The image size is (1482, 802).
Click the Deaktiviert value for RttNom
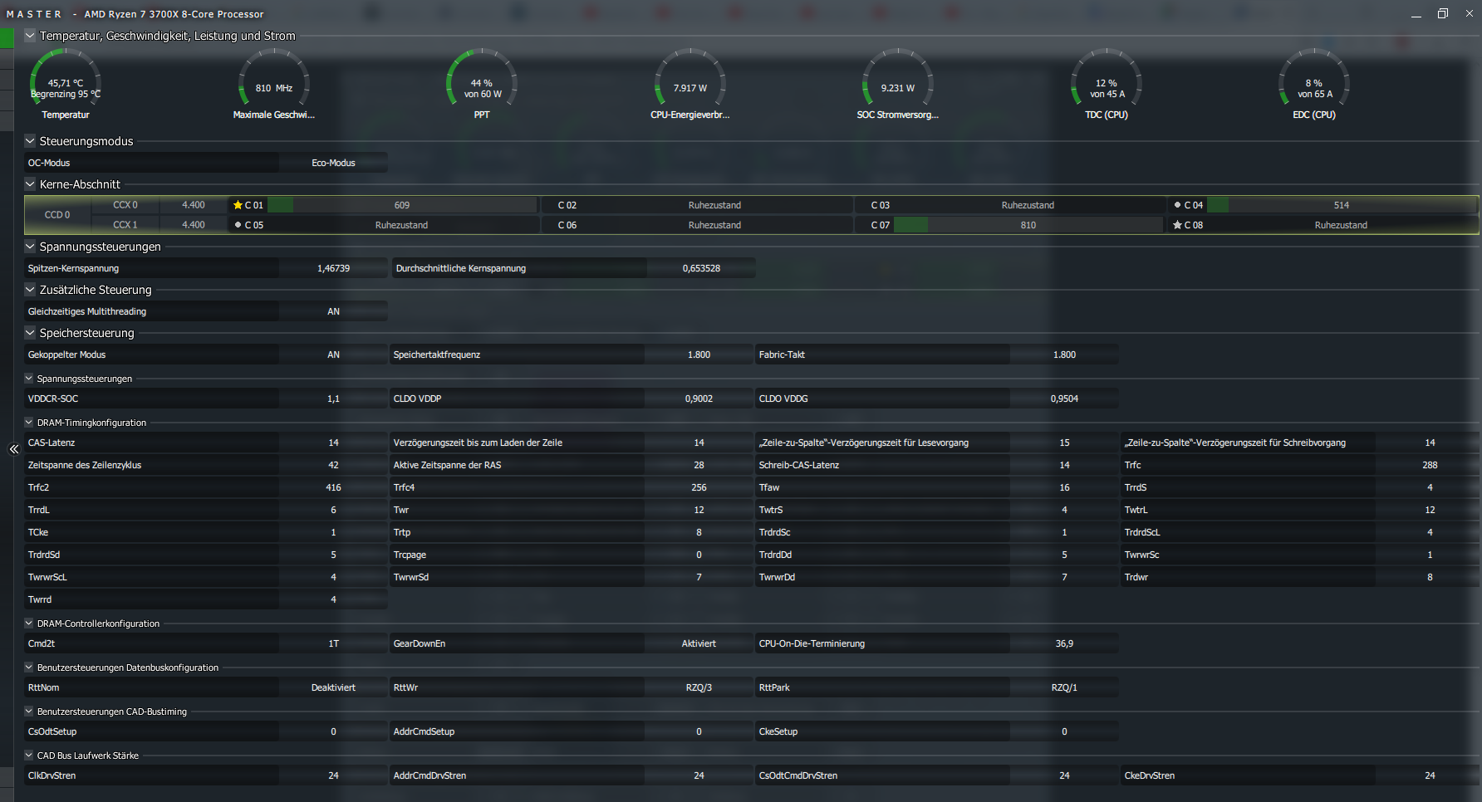point(333,687)
